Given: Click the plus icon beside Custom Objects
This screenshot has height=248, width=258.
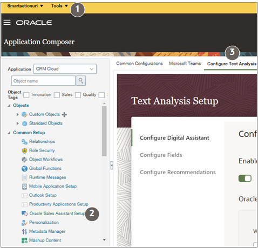Looking at the screenshot, I should (x=64, y=114).
